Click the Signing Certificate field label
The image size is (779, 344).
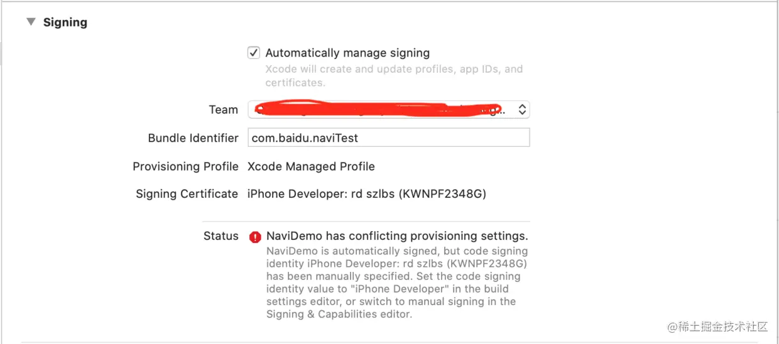pyautogui.click(x=187, y=194)
